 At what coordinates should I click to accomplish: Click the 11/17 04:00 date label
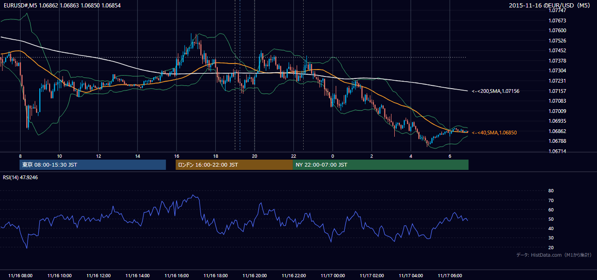click(x=411, y=276)
